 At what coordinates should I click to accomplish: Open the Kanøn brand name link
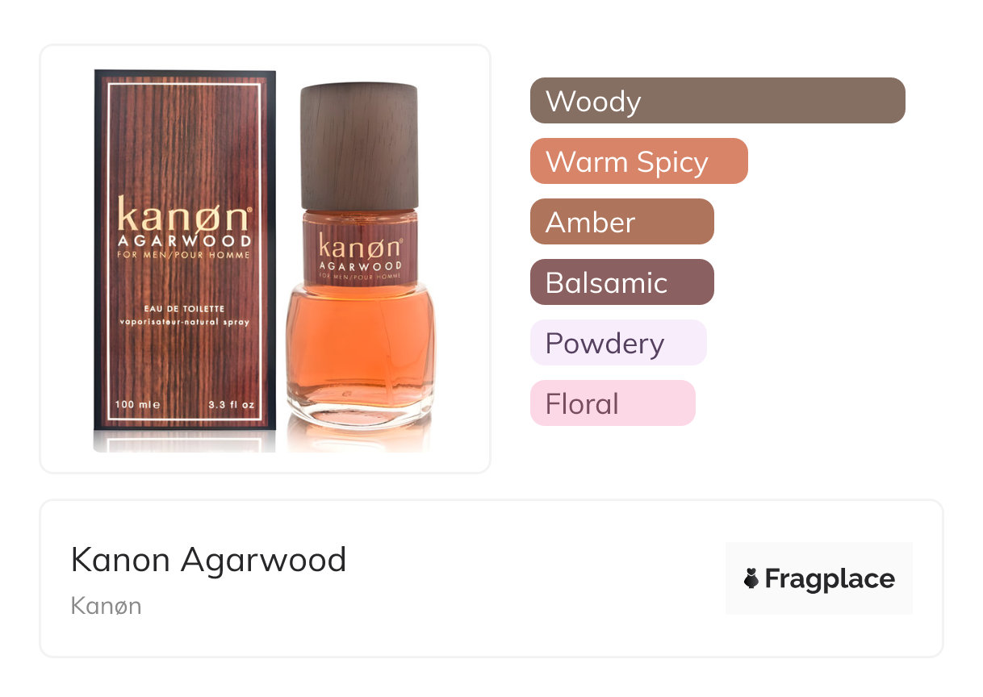pos(106,606)
